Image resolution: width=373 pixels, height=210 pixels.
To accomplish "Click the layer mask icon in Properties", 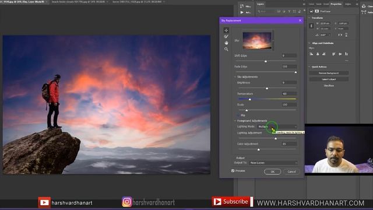I will coord(317,11).
